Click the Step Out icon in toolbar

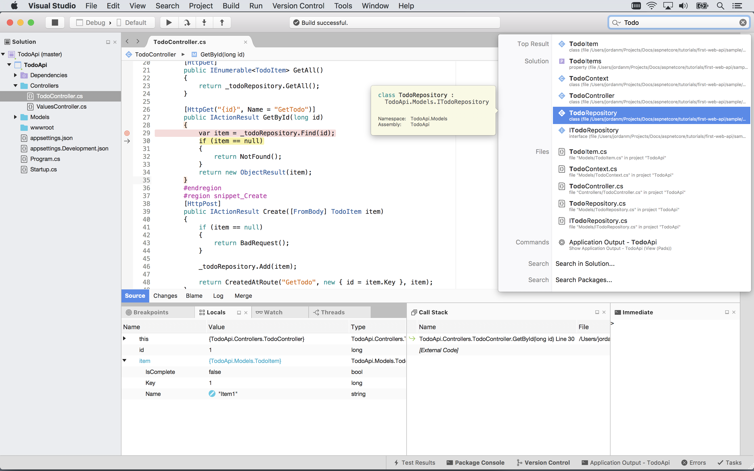click(221, 22)
